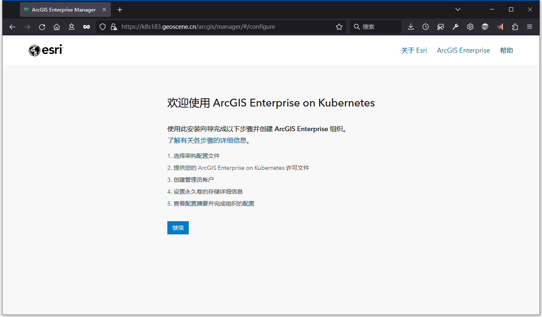Viewport: 542px width, 317px height.
Task: Bookmark this page with the star
Action: [339, 27]
